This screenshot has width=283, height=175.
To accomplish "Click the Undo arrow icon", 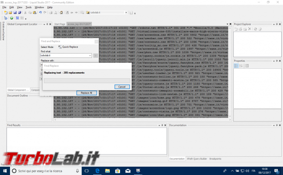I will coord(40,13).
